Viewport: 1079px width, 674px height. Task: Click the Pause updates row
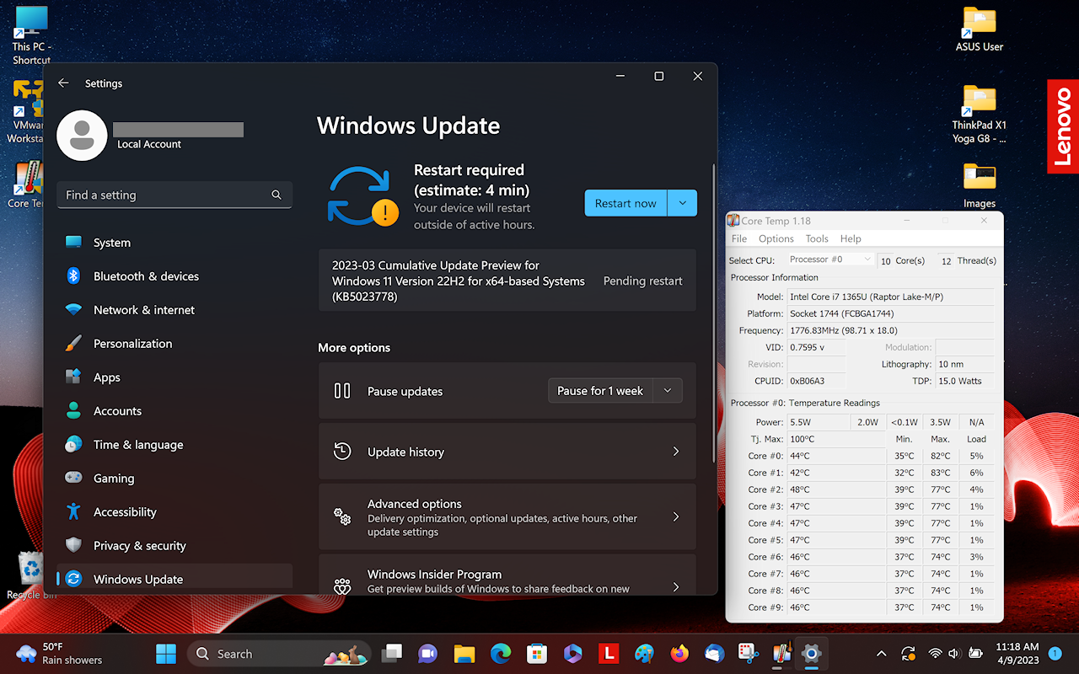click(x=507, y=391)
